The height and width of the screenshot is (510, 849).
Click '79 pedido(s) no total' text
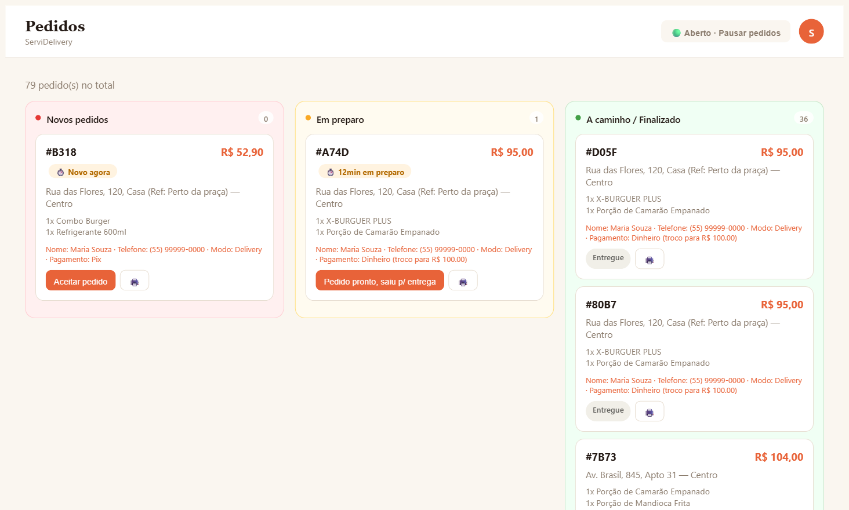[70, 85]
